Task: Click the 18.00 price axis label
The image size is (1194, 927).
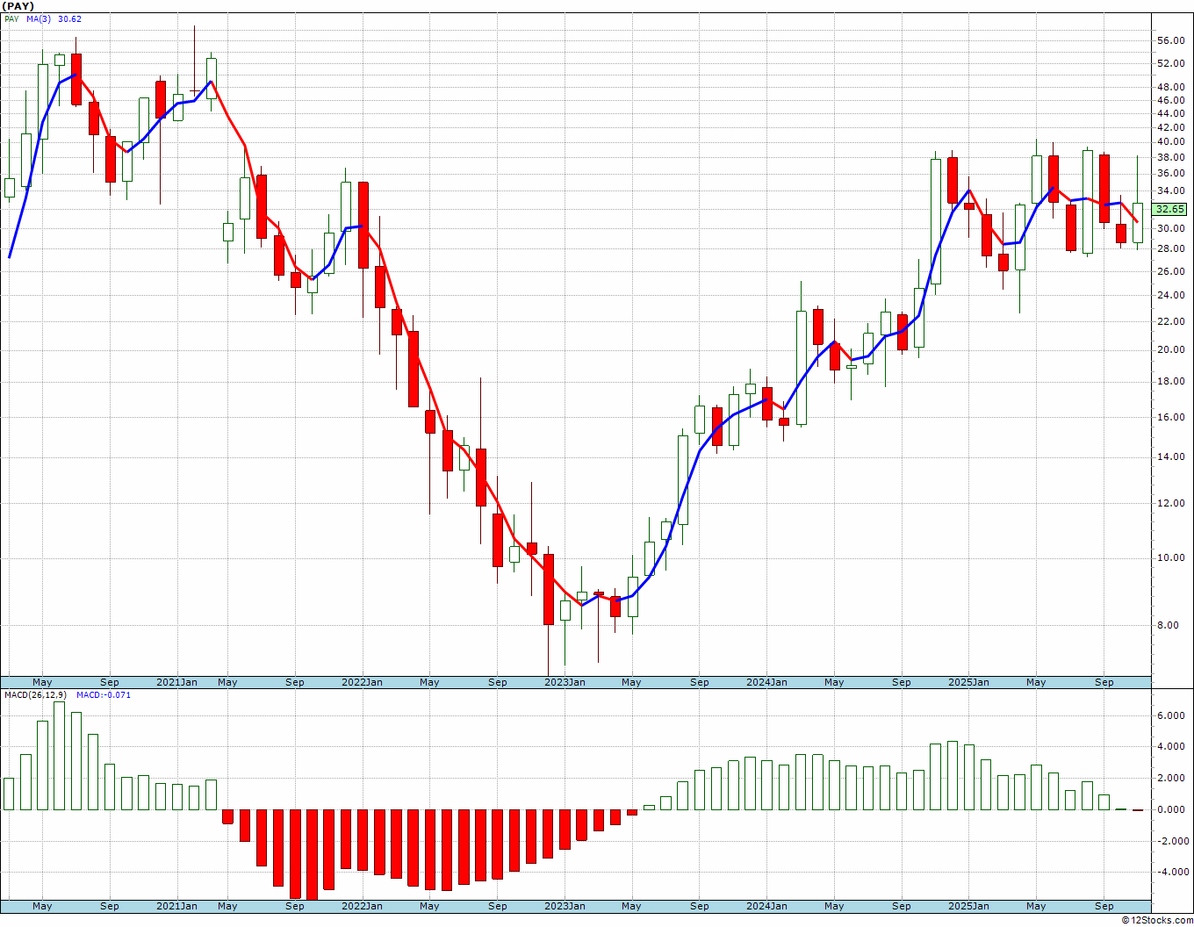Action: click(x=1171, y=381)
